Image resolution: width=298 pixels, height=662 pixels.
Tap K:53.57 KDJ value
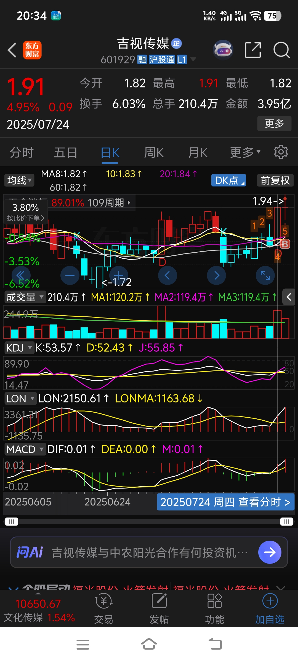point(58,348)
